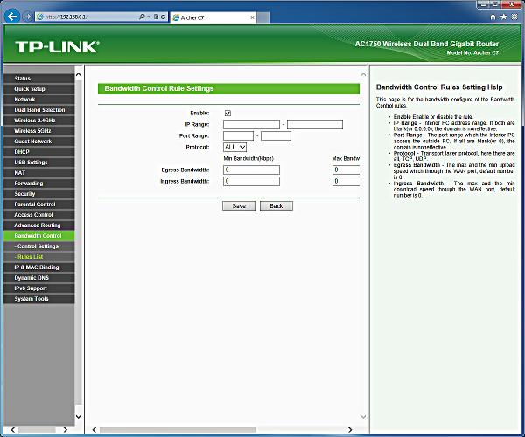Screen dimensions: 525x437
Task: Open address bar autocomplete dropdown arrow
Action: (149, 17)
